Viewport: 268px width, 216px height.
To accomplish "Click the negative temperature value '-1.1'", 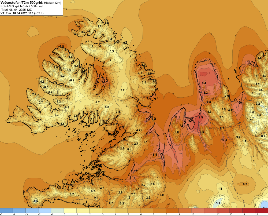I will pyautogui.click(x=217, y=203).
